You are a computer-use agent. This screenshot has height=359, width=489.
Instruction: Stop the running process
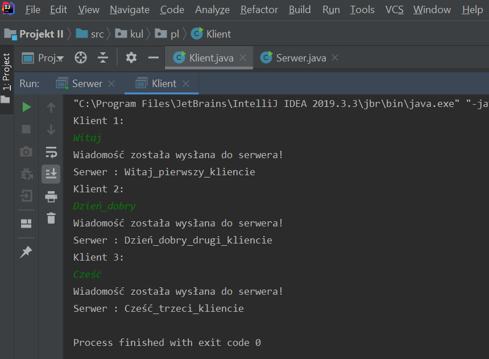(26, 129)
